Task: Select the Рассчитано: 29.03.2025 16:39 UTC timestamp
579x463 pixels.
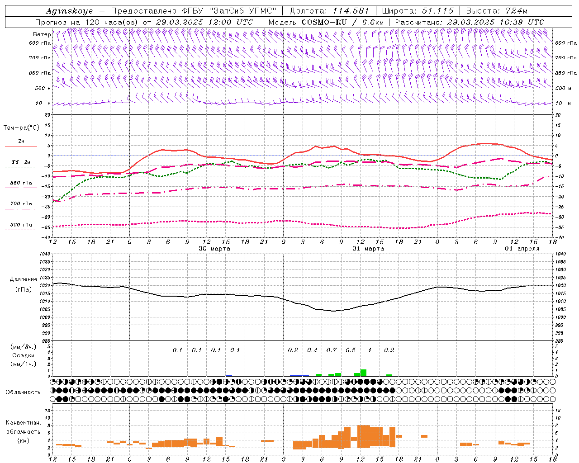Action: [470, 22]
